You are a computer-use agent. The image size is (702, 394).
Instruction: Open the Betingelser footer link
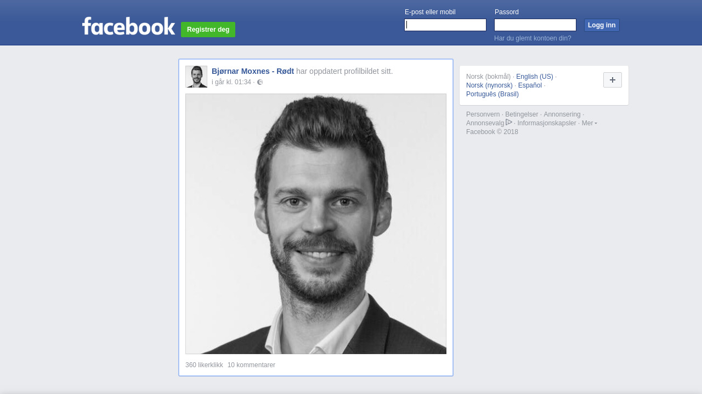point(522,114)
